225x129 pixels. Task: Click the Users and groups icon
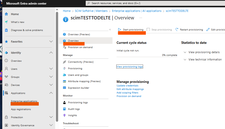click(x=64, y=75)
